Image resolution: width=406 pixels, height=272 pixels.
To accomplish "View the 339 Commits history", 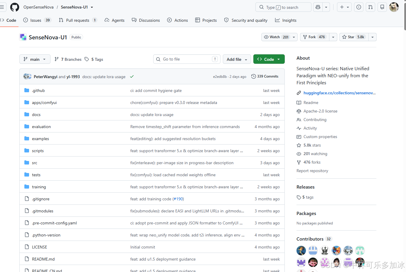I will click(x=265, y=76).
